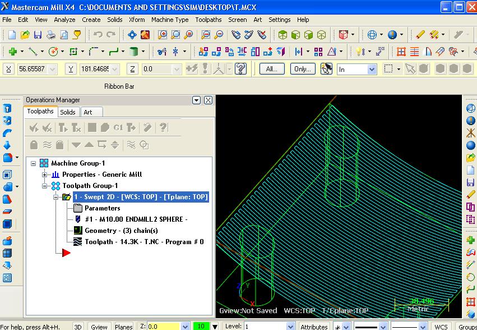This screenshot has width=477, height=330.
Task: Toggle posting lock icon in Operations Manager
Action: click(x=59, y=145)
